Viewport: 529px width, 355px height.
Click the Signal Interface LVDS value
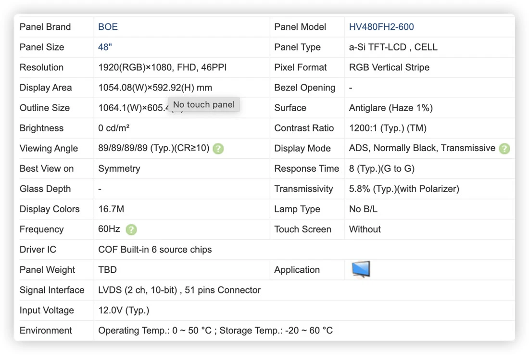point(179,290)
